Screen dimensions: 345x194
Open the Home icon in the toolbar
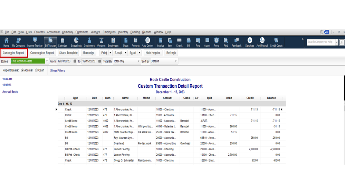[x=6, y=42]
